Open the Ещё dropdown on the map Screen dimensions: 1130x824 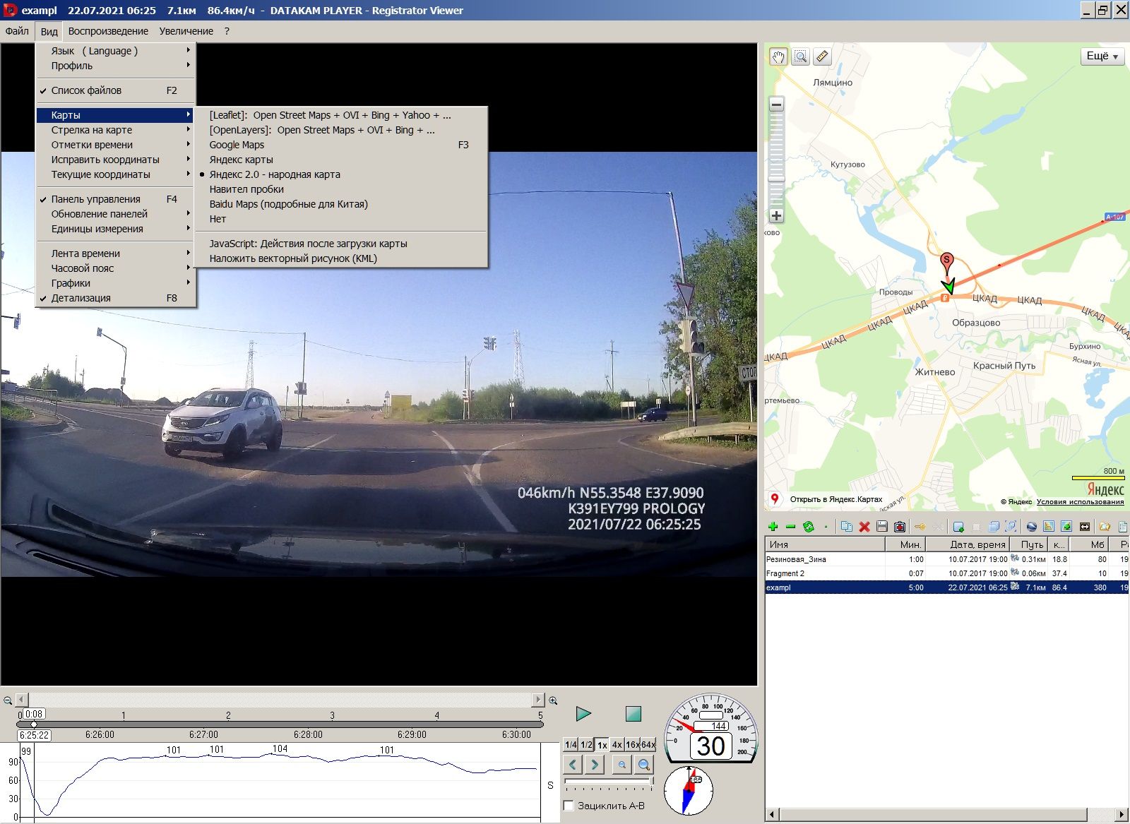(x=1102, y=56)
